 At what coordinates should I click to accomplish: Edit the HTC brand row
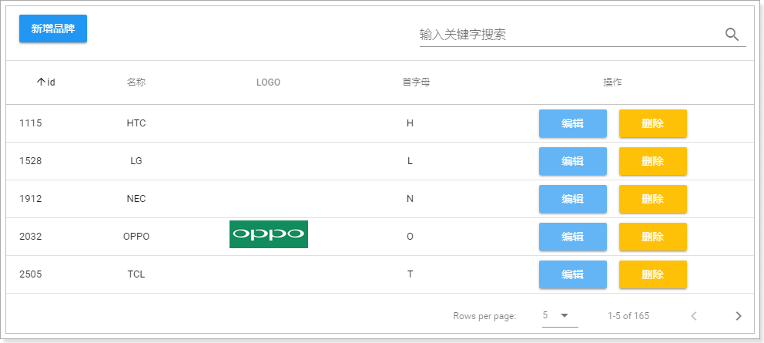(x=572, y=123)
